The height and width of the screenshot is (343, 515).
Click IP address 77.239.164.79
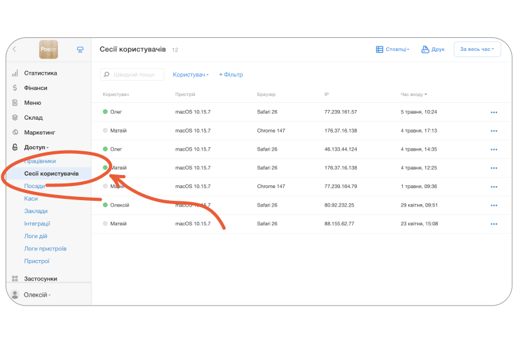[341, 186]
